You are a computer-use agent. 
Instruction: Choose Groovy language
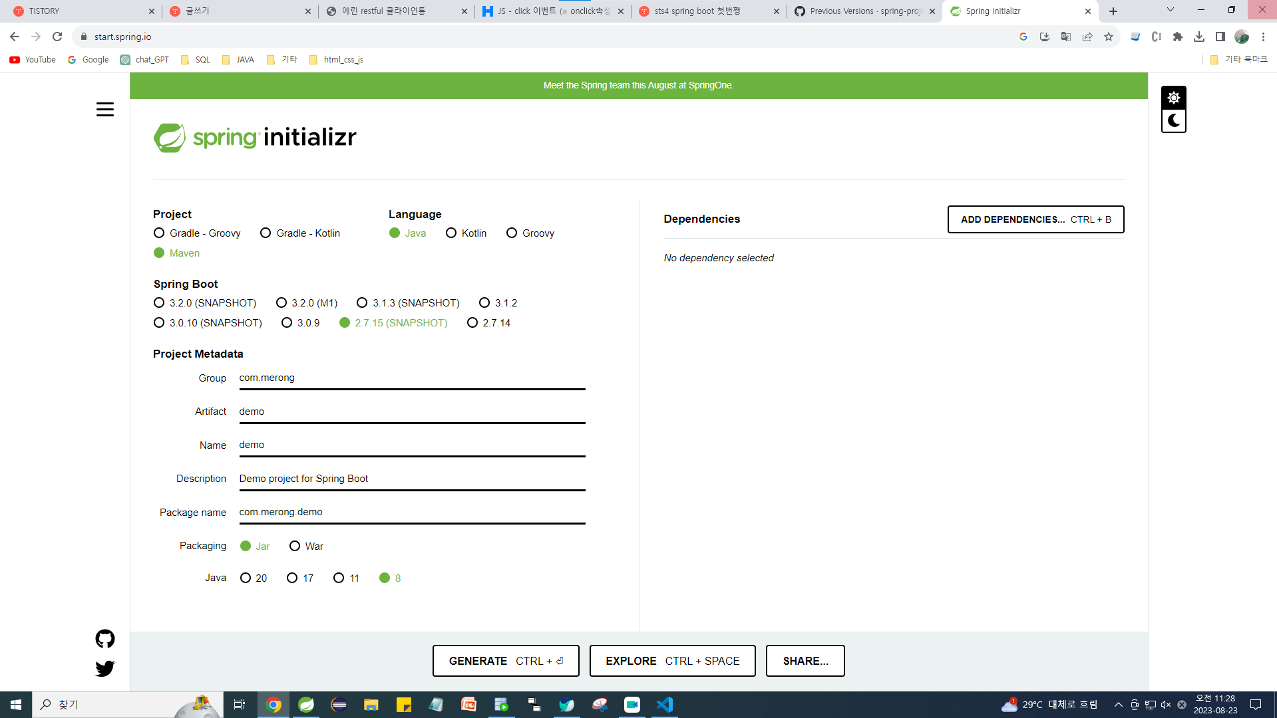coord(530,233)
